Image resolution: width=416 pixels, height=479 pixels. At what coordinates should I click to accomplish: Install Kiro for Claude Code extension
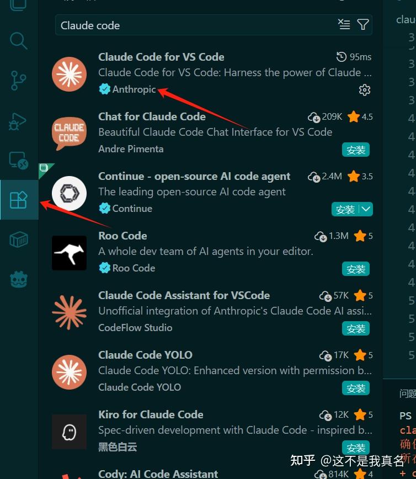(356, 448)
